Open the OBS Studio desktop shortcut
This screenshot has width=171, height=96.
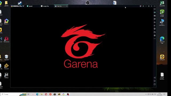(x=88, y=3)
